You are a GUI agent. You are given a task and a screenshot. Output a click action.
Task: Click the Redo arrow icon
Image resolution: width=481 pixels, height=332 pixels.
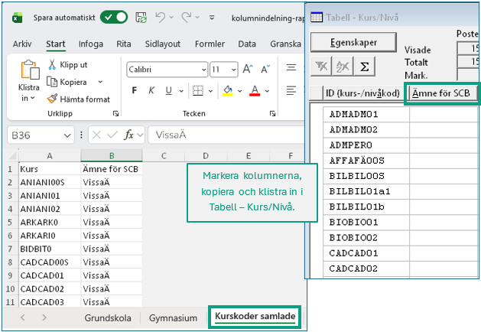click(x=187, y=17)
